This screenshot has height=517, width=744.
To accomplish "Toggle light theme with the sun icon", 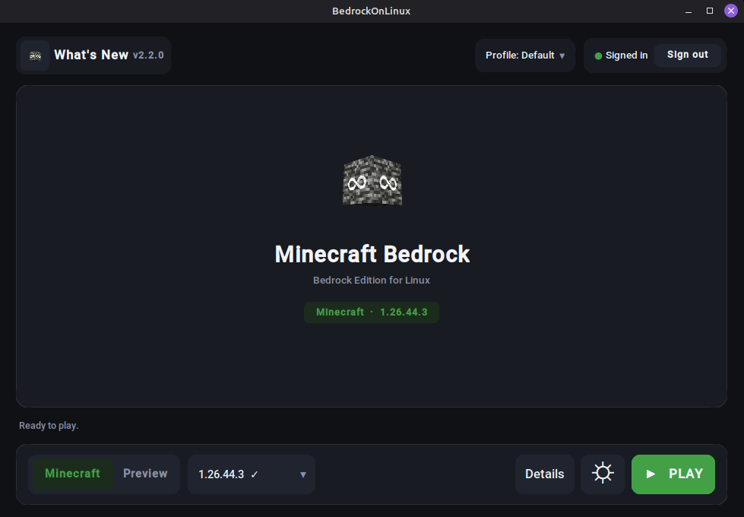I will [x=603, y=474].
